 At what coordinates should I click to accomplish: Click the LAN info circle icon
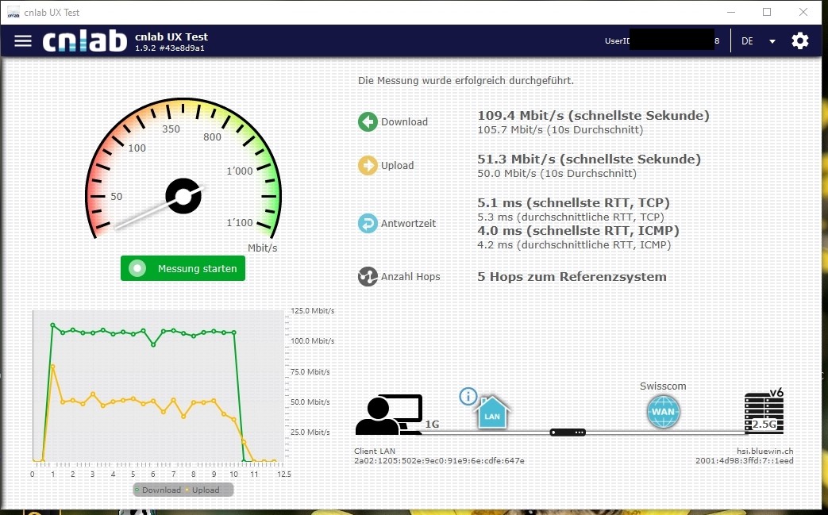(x=468, y=395)
